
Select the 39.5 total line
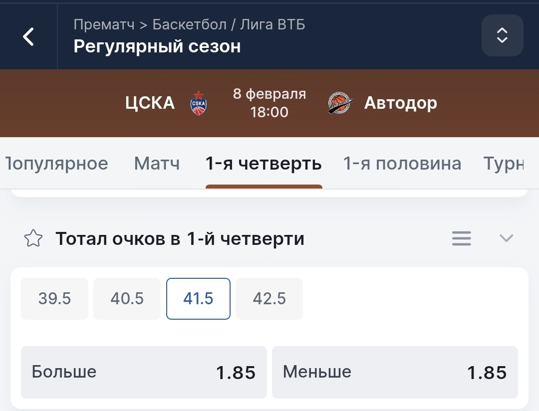coord(54,298)
